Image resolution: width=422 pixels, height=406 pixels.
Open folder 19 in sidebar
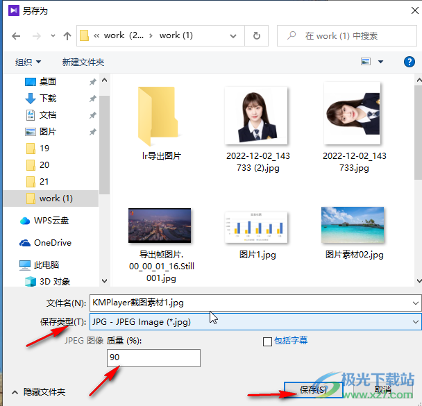pos(44,149)
